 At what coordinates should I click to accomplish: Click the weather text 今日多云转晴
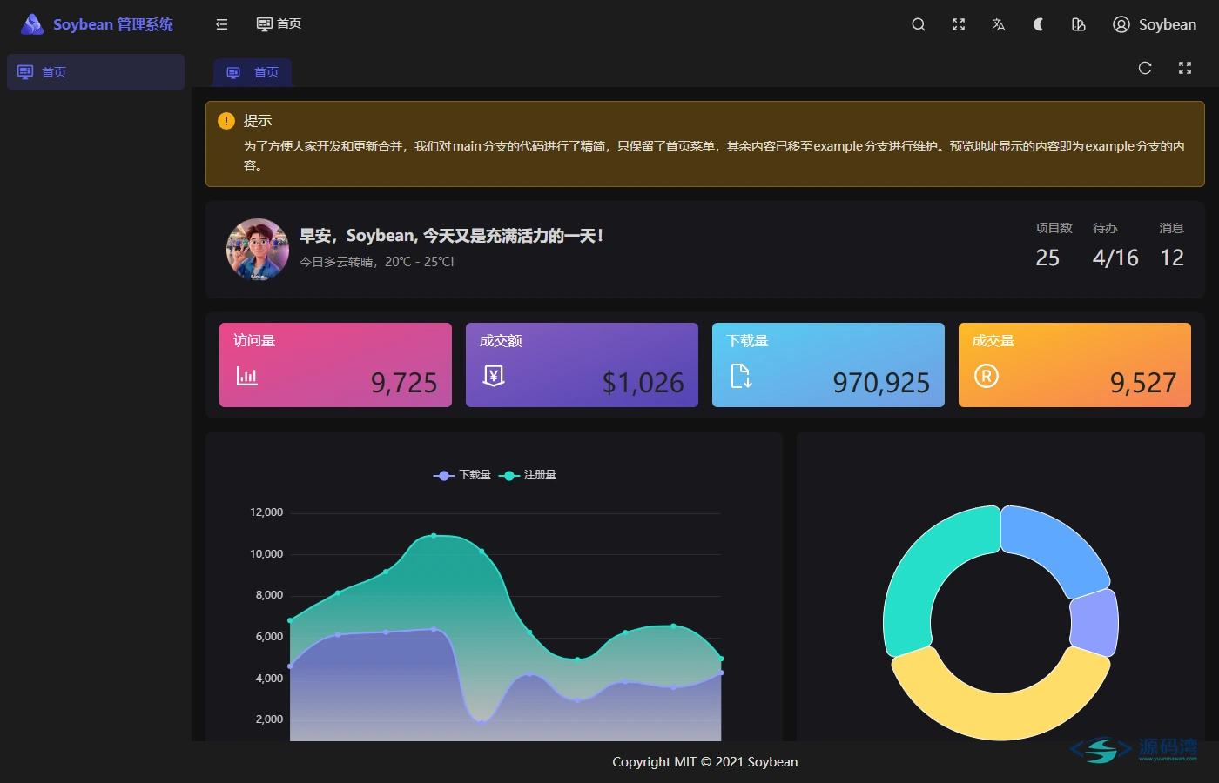pyautogui.click(x=377, y=262)
